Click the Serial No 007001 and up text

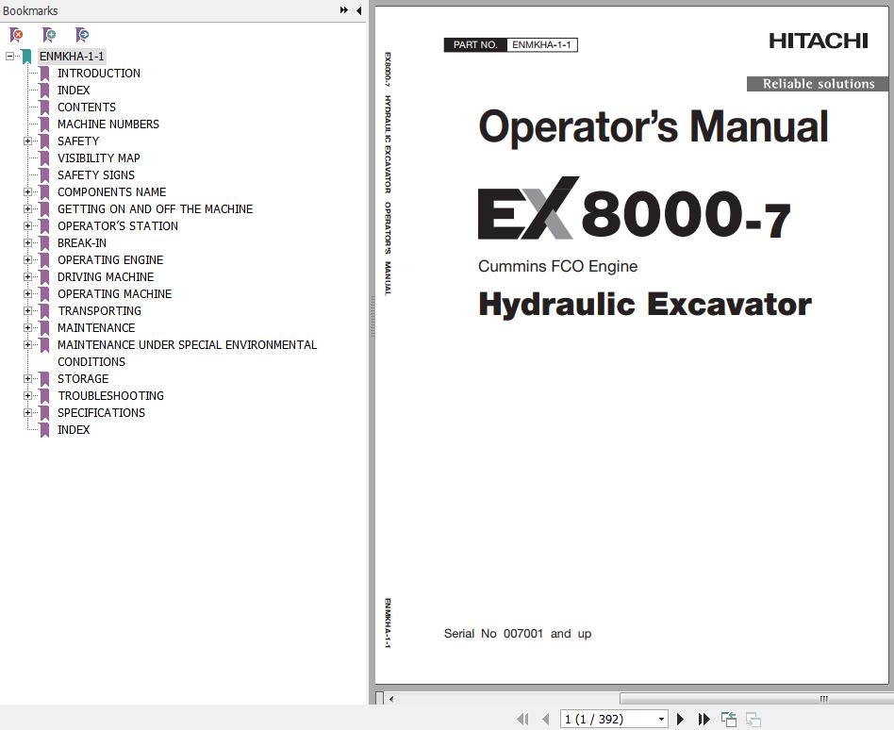518,634
